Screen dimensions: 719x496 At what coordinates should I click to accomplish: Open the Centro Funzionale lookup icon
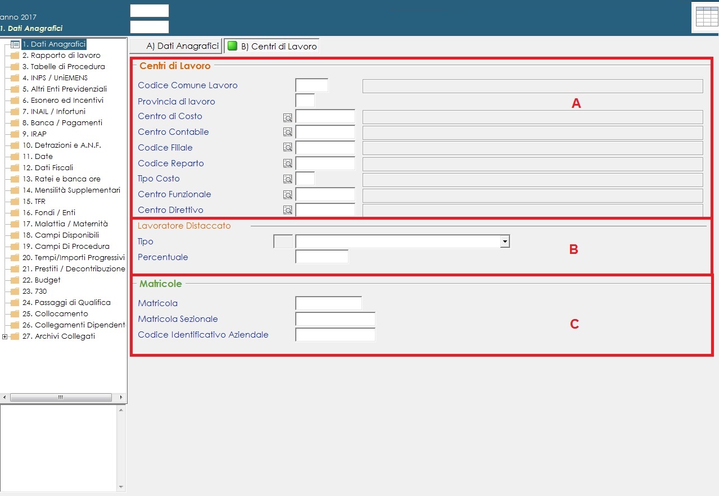(x=287, y=195)
